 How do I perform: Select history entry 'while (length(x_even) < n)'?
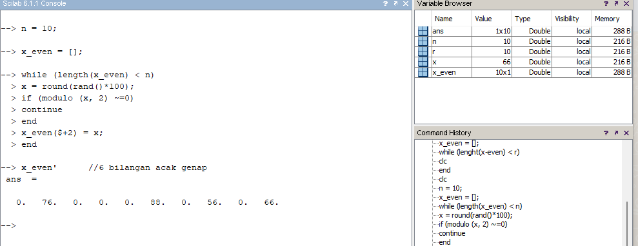481,206
